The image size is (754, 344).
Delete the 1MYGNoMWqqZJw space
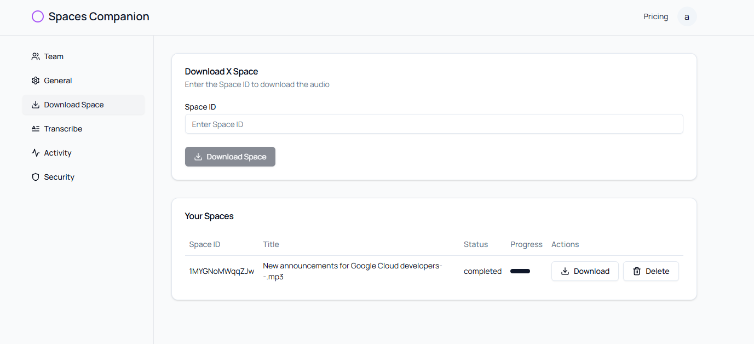(x=651, y=271)
